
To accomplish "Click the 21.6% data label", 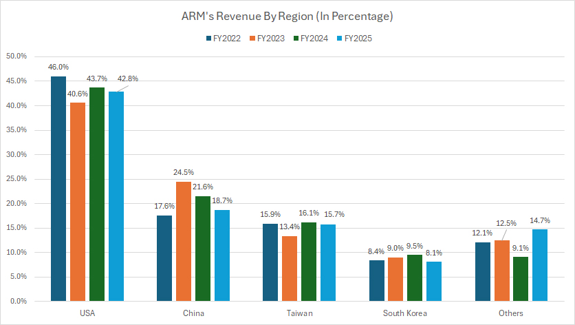I will click(x=203, y=187).
